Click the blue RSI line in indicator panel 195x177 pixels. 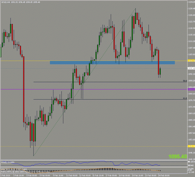(x=81, y=163)
